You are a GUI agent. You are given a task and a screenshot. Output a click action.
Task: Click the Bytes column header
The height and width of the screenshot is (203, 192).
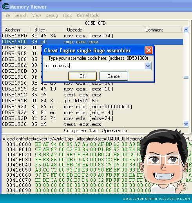40,30
